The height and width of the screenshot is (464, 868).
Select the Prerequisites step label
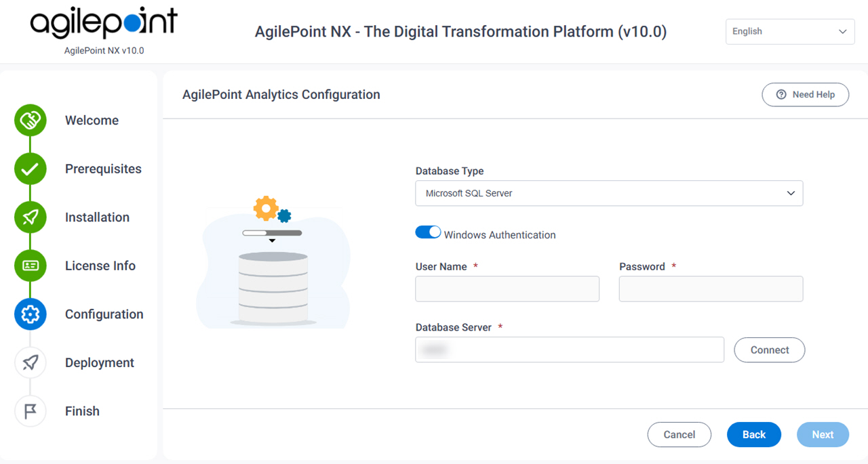pyautogui.click(x=103, y=169)
